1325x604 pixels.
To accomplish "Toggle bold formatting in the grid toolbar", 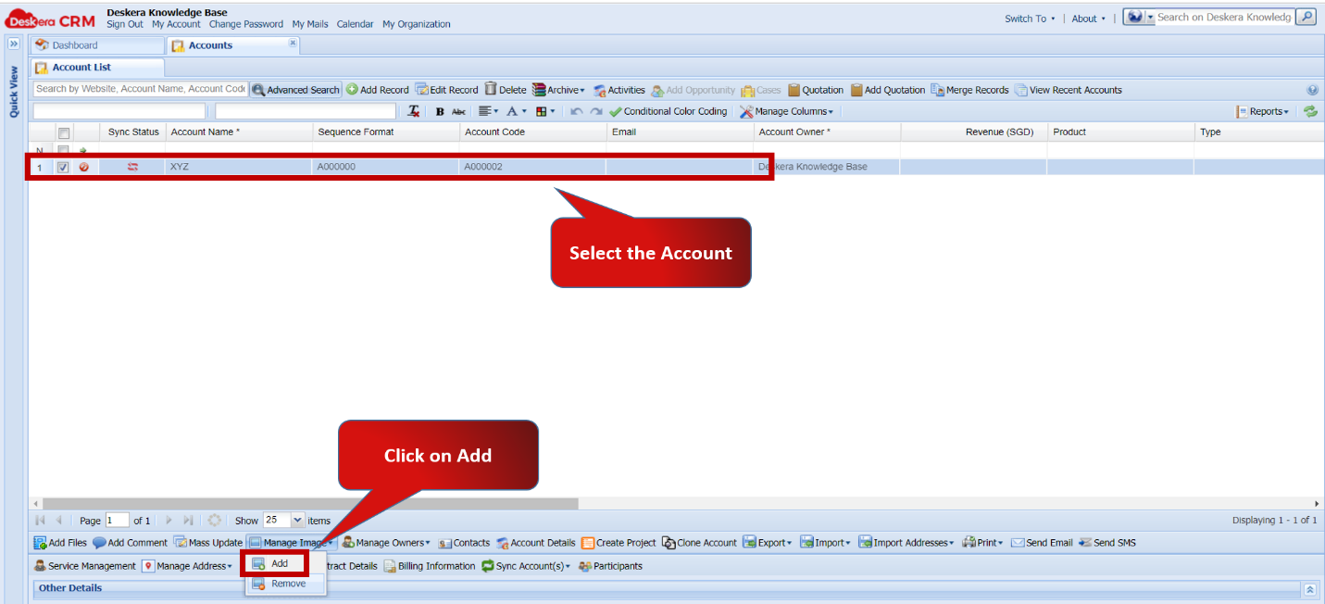I will [x=439, y=110].
